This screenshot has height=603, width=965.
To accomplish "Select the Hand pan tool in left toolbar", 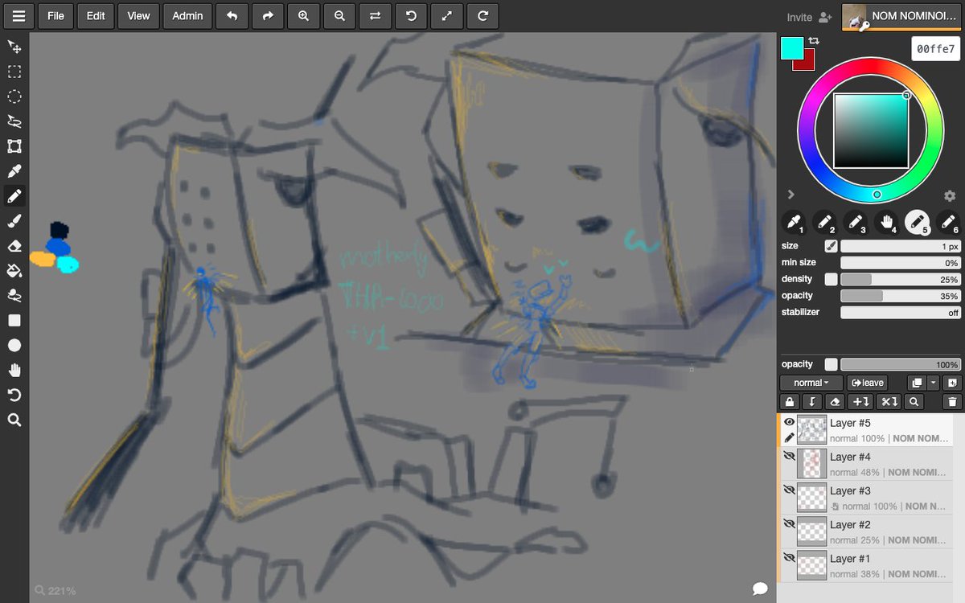I will point(14,370).
